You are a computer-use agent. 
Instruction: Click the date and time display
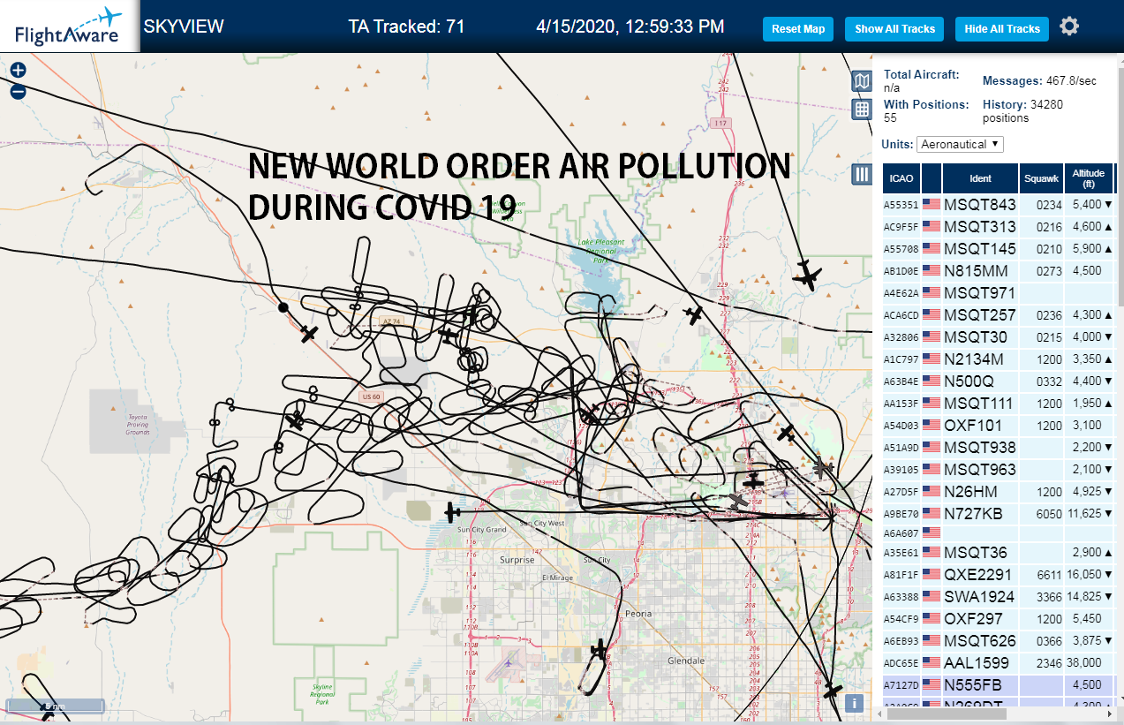coord(630,26)
